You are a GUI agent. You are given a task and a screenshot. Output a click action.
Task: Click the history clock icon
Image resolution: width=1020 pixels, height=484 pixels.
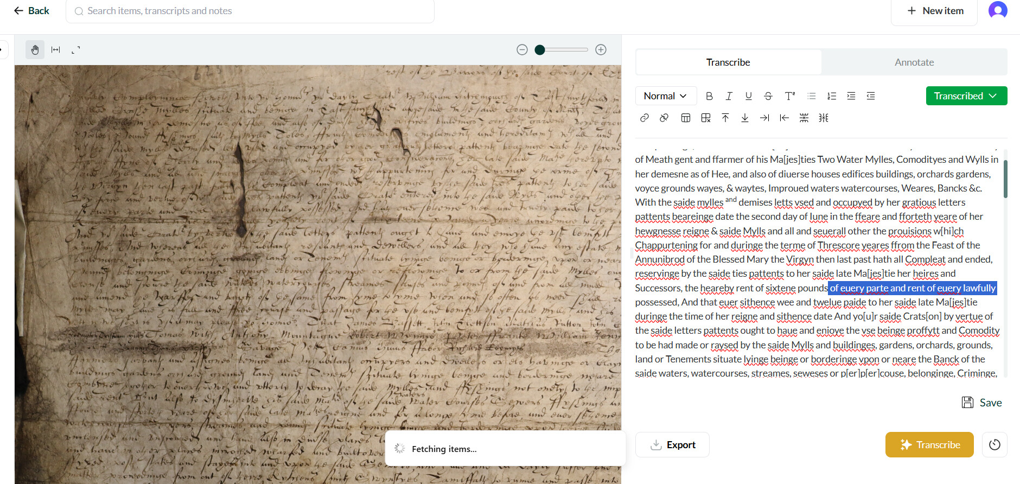coord(994,445)
